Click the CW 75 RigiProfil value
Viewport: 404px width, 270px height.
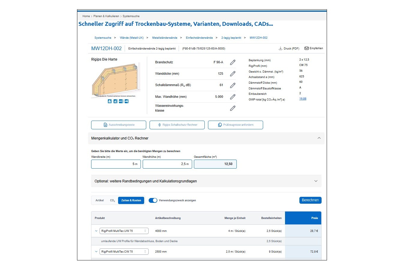[303, 65]
